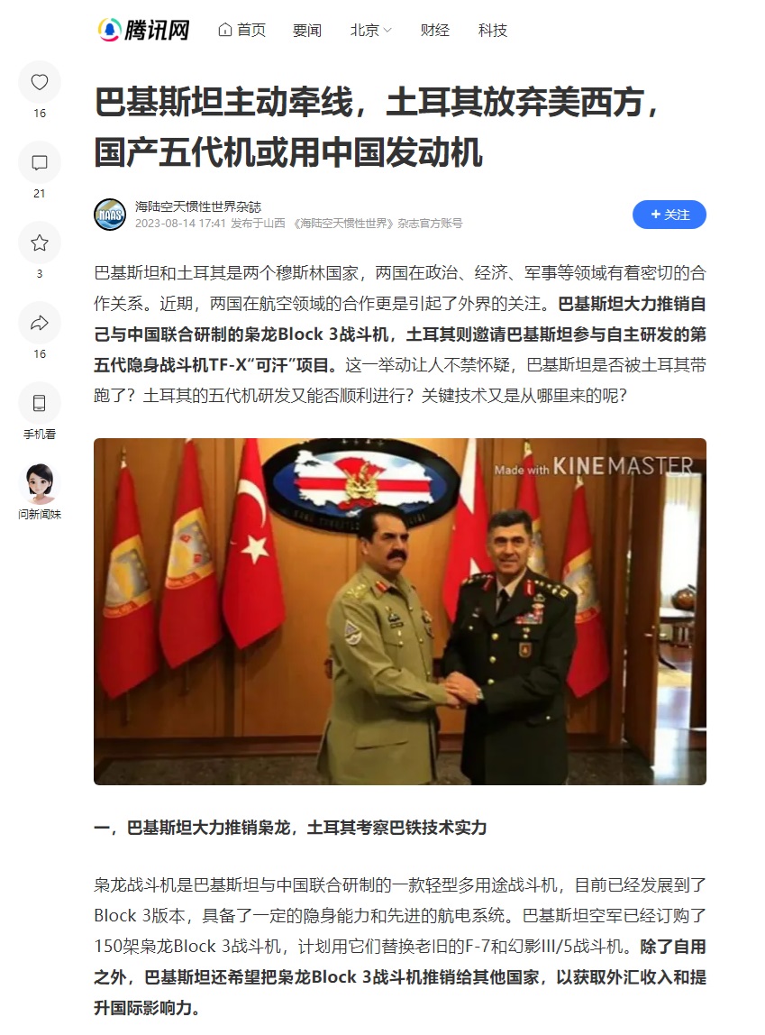This screenshot has height=1035, width=765.
Task: Click the share arrow icon
Action: tap(40, 323)
